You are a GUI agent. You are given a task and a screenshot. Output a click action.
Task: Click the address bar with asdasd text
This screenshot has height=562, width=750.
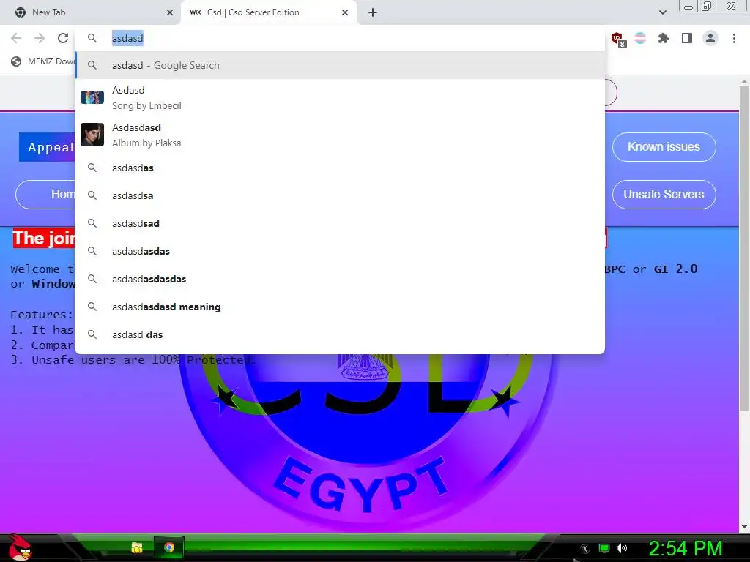click(340, 38)
